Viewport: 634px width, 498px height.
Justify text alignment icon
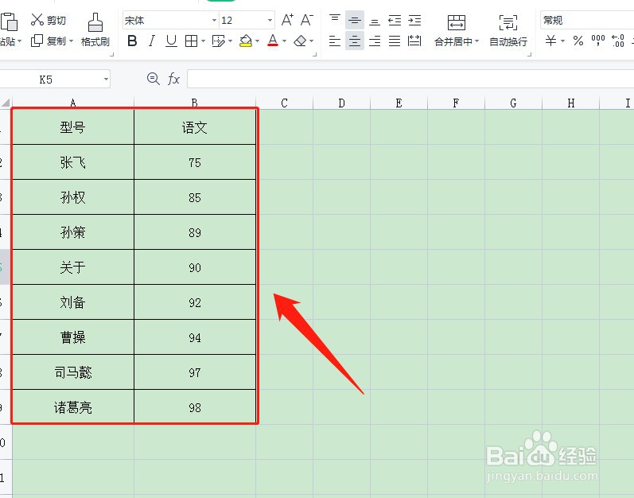pyautogui.click(x=395, y=41)
